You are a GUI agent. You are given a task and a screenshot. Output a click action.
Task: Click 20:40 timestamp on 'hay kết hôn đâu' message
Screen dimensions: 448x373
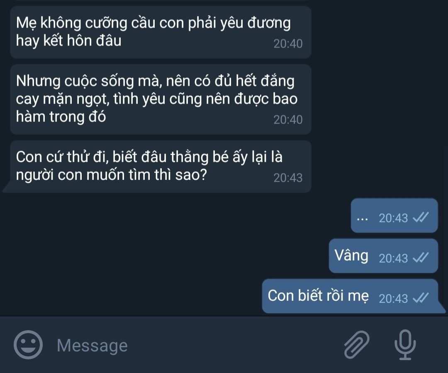[288, 44]
